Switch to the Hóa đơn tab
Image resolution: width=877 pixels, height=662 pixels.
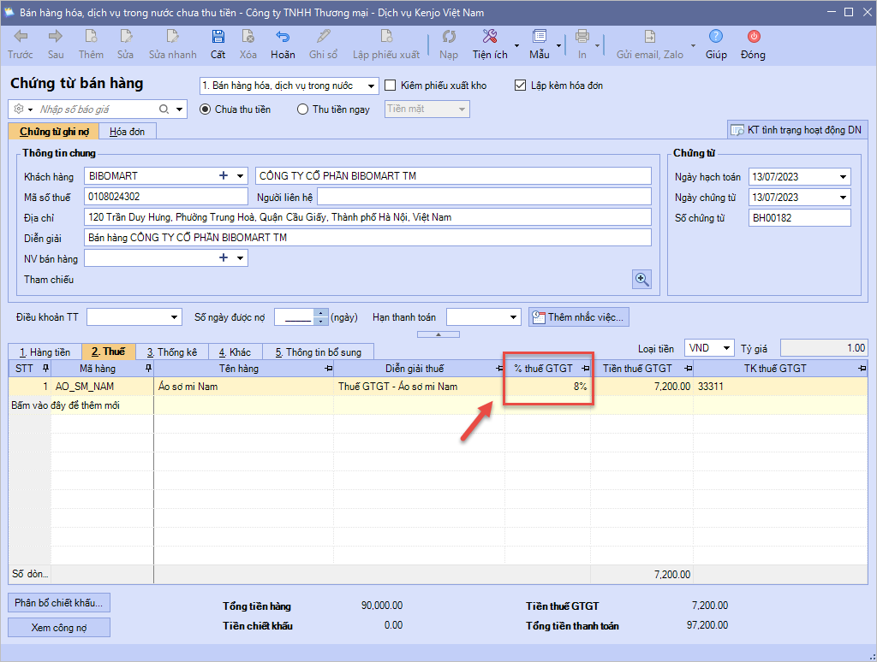pos(127,131)
